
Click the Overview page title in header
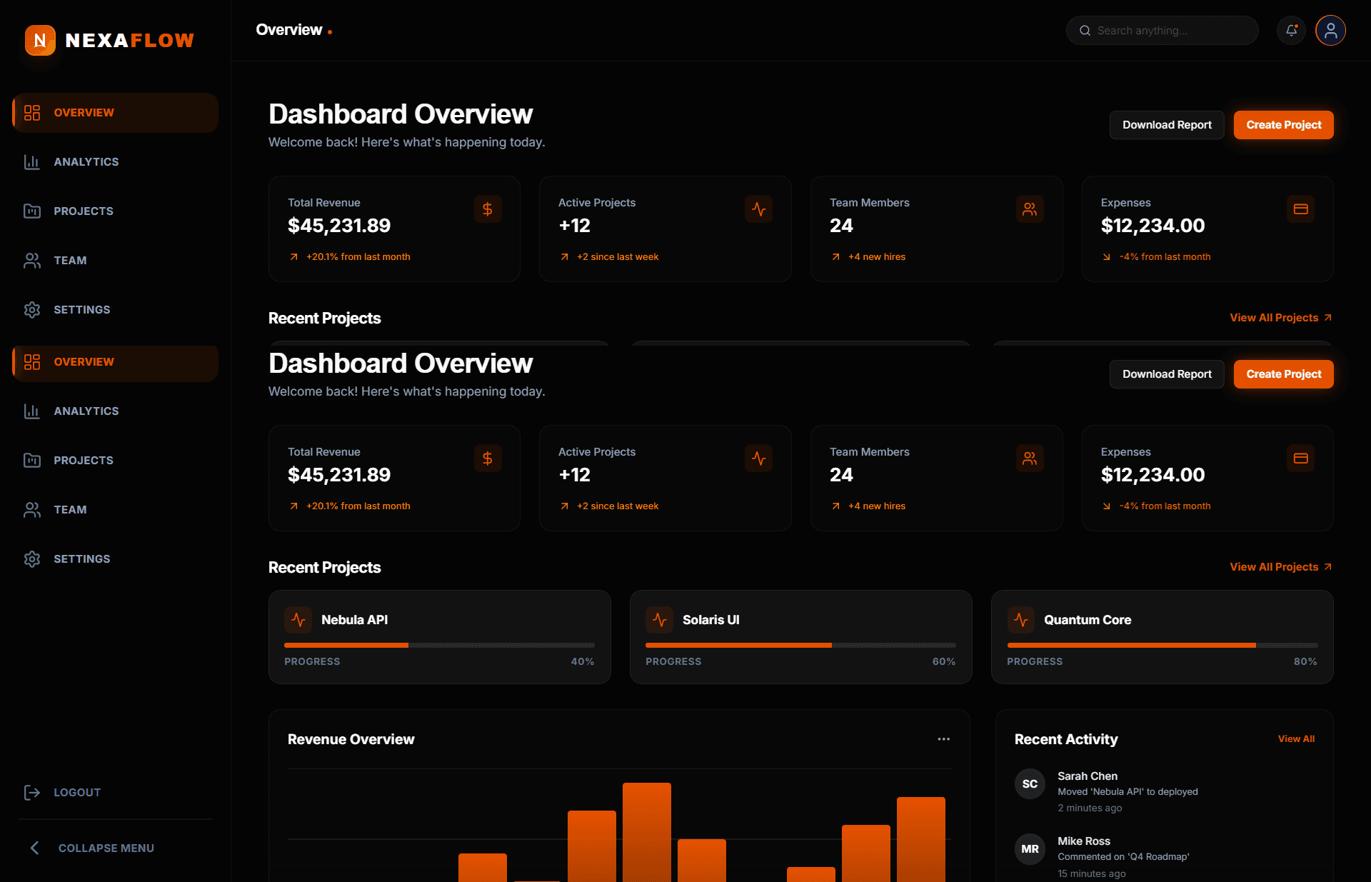pyautogui.click(x=289, y=30)
